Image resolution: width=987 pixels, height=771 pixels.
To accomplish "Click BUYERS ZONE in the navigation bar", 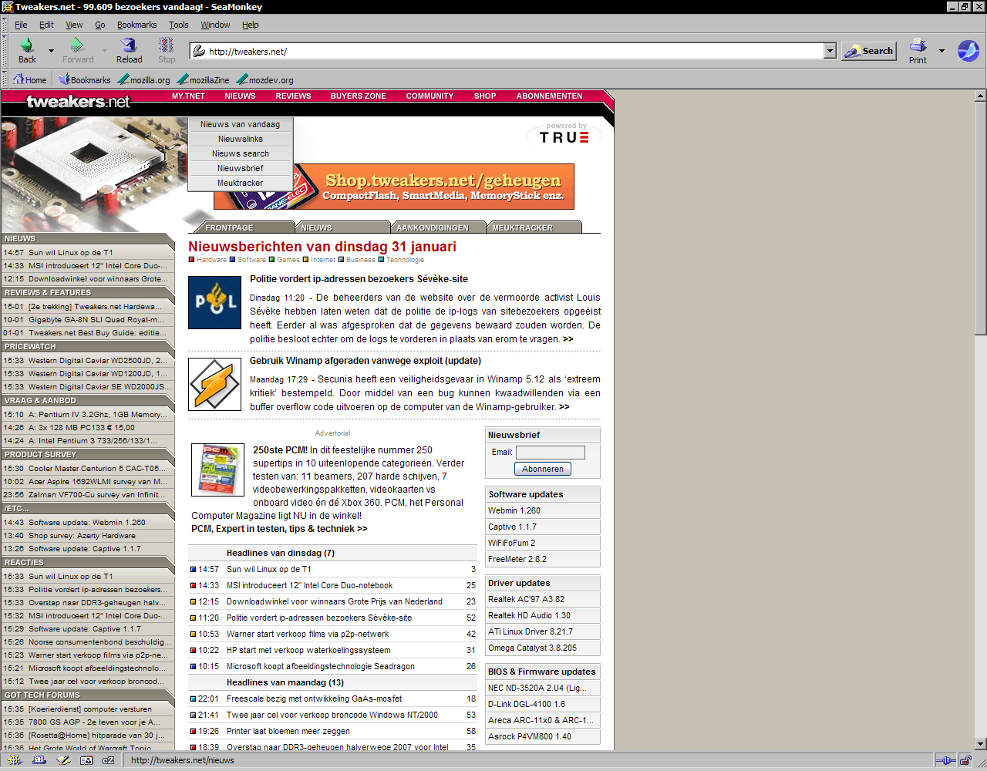I will [358, 96].
